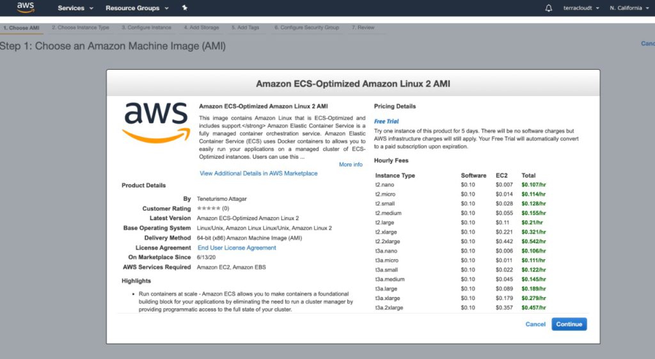Click the customer rating stars

pos(209,209)
